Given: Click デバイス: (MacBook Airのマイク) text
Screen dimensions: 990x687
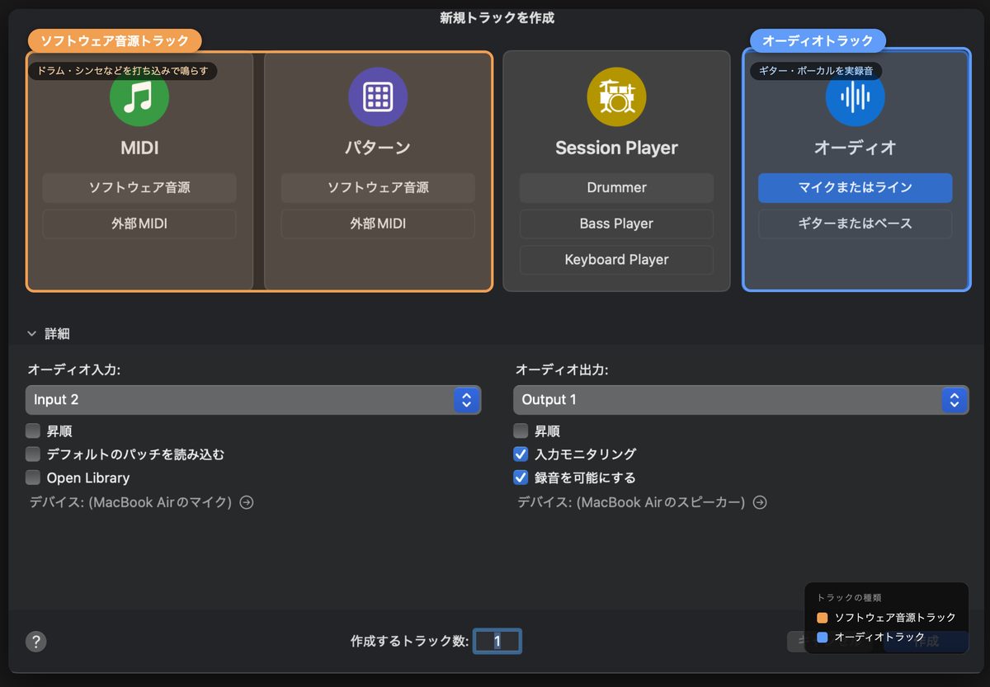Looking at the screenshot, I should pyautogui.click(x=130, y=502).
